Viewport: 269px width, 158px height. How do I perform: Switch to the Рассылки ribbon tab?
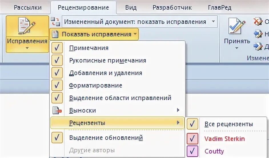[28, 7]
